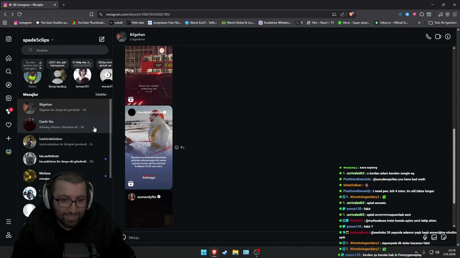
Task: Open Messages icon with badge 8
Action: point(9,111)
